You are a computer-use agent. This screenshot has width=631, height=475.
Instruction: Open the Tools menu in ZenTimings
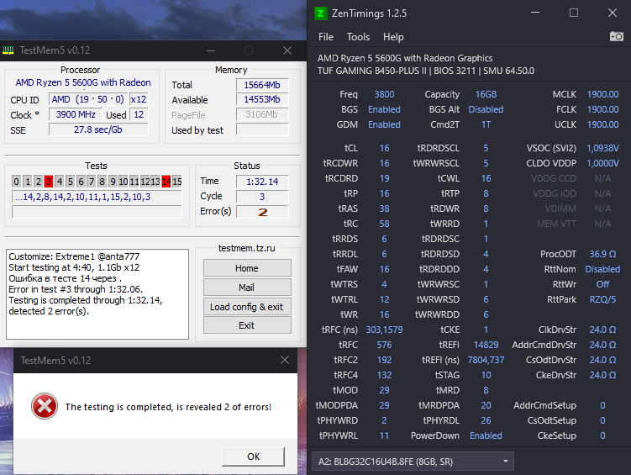point(358,37)
